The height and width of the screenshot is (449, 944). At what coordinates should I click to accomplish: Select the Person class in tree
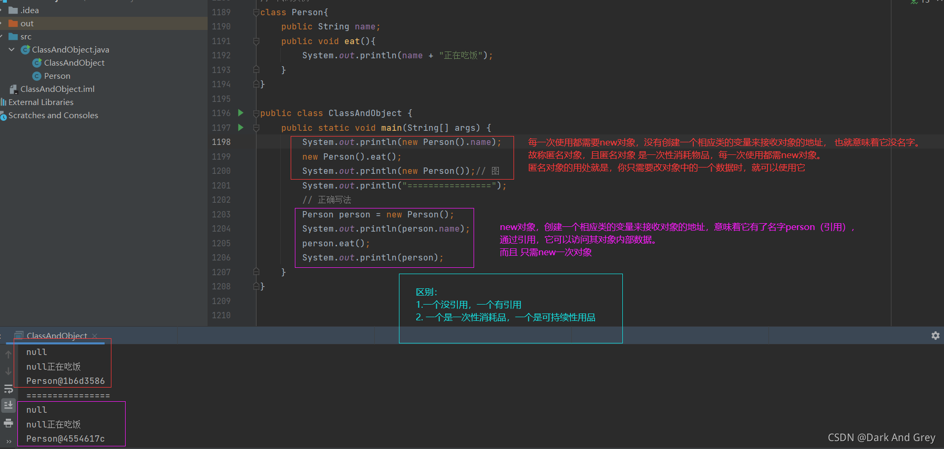(x=57, y=76)
